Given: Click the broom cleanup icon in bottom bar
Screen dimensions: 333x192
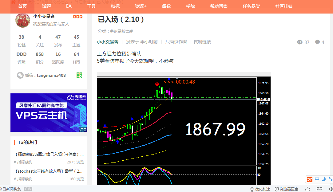Looking at the screenshot, I should click(x=307, y=189).
